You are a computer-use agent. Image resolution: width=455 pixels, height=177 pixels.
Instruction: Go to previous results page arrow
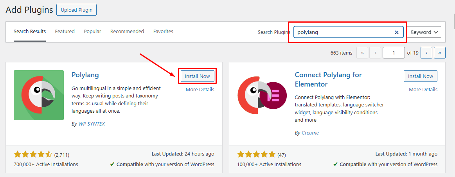click(x=375, y=53)
